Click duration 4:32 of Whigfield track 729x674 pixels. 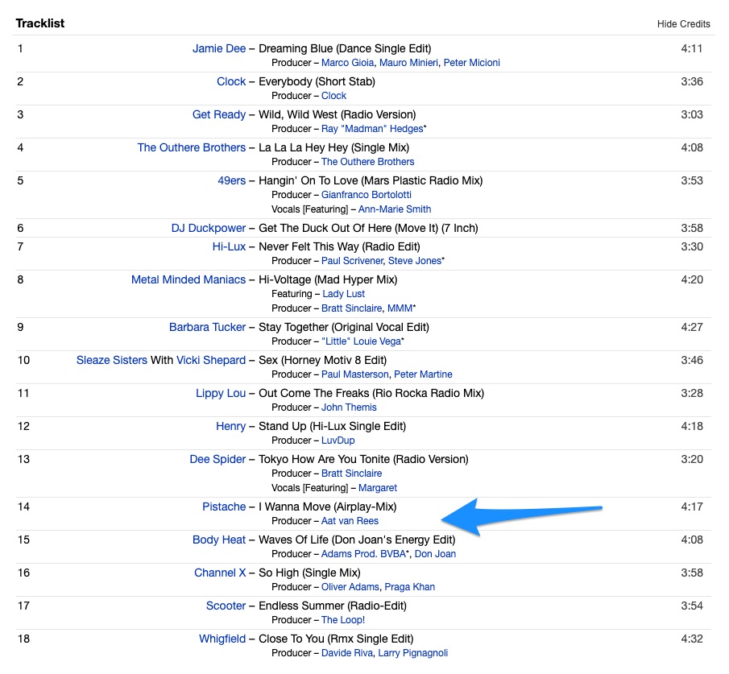692,639
